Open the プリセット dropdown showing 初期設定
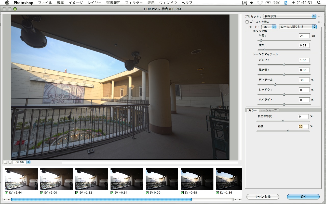 pyautogui.click(x=289, y=16)
